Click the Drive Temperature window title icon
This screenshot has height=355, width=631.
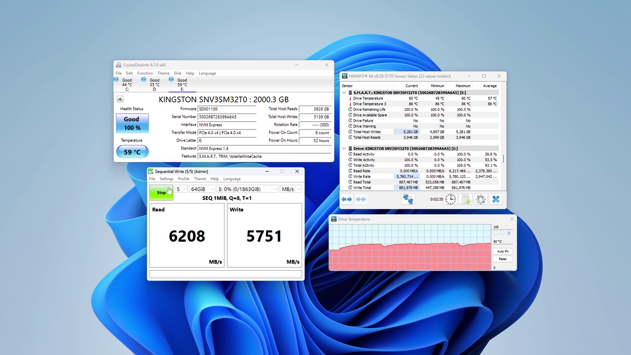point(334,219)
